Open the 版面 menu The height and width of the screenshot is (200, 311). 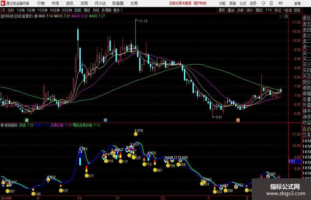[232, 3]
